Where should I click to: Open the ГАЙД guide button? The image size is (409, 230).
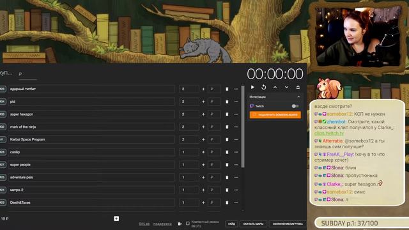click(231, 224)
